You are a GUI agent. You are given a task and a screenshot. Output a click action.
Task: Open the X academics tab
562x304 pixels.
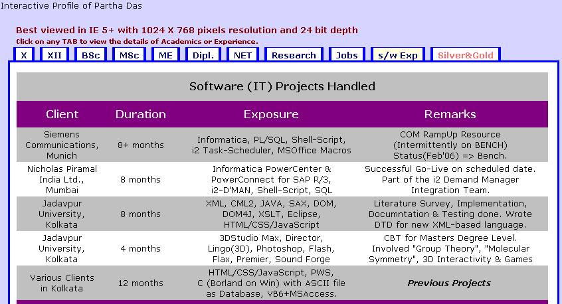click(24, 55)
